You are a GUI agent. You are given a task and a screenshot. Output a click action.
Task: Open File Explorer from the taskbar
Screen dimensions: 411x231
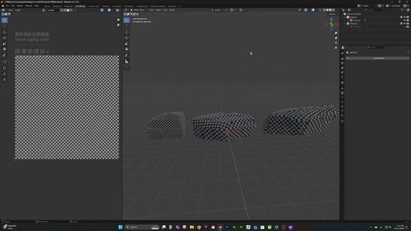(x=192, y=227)
